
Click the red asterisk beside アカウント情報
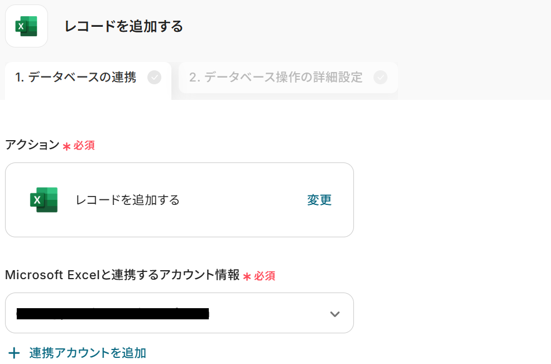tap(247, 276)
